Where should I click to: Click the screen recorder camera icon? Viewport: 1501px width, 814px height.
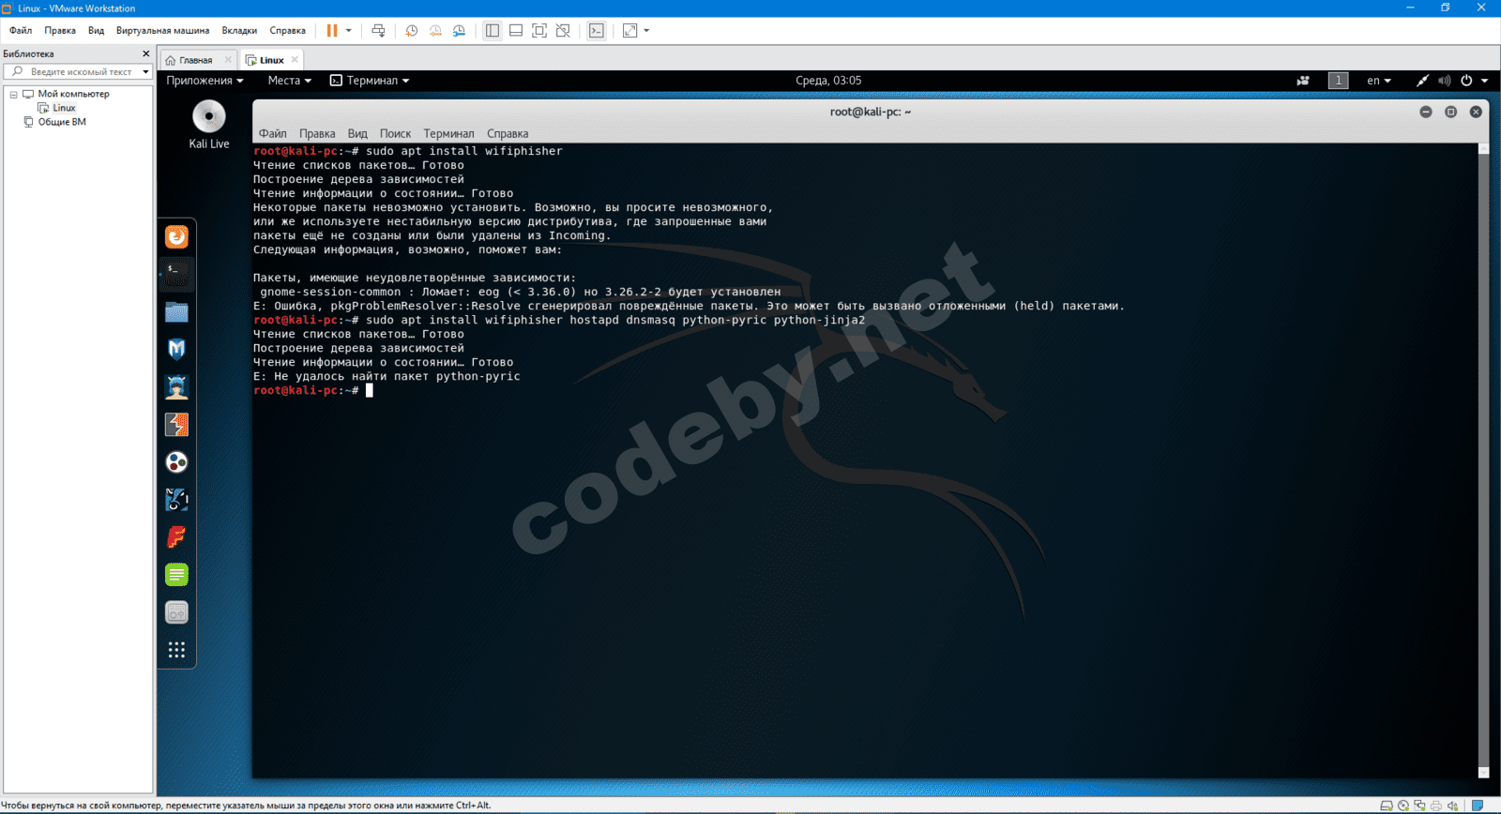pyautogui.click(x=1303, y=81)
